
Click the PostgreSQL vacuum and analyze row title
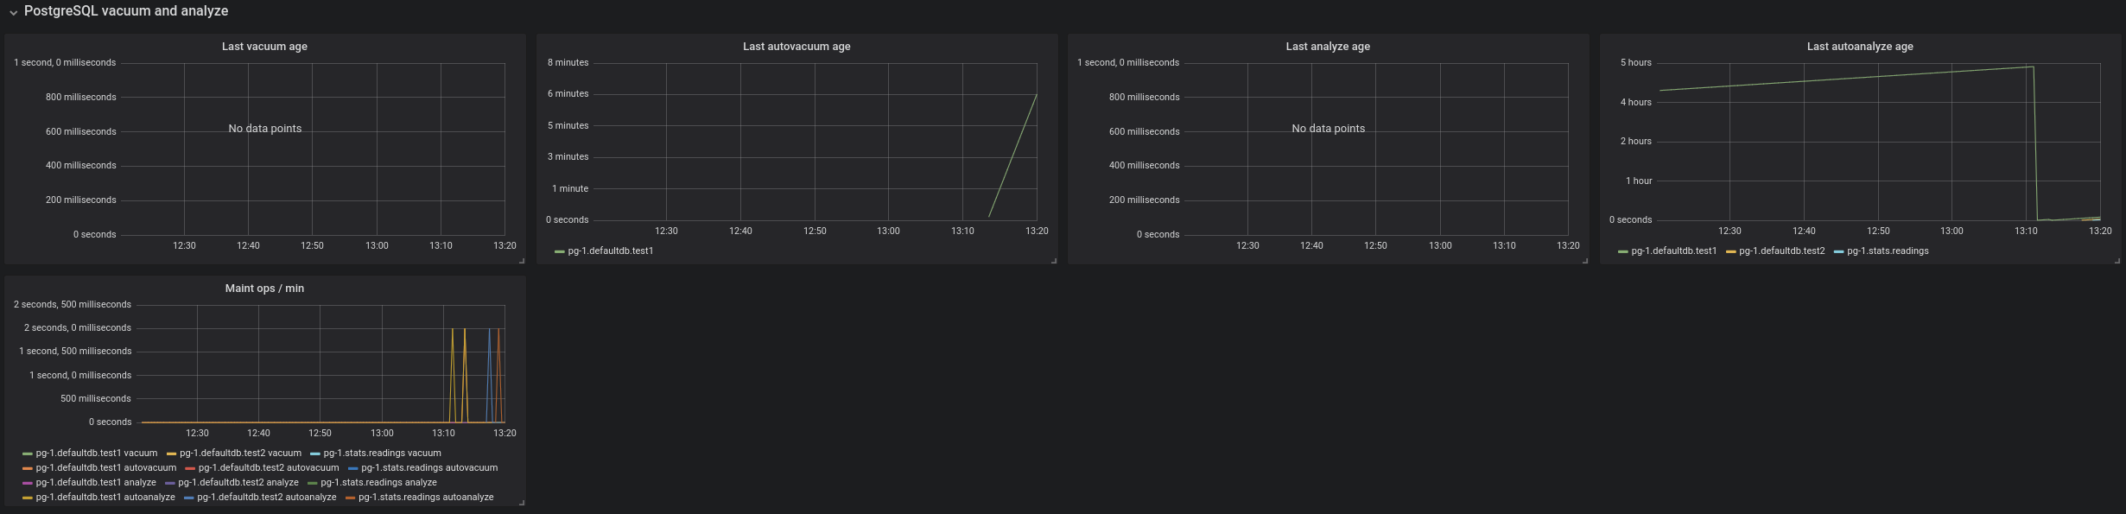(126, 11)
